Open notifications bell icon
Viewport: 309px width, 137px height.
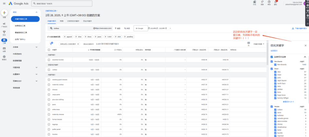point(276,2)
